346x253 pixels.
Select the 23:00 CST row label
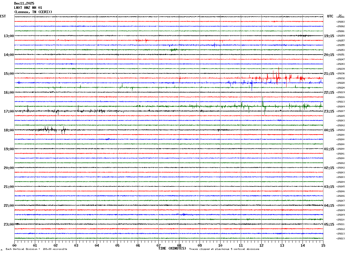[9, 224]
